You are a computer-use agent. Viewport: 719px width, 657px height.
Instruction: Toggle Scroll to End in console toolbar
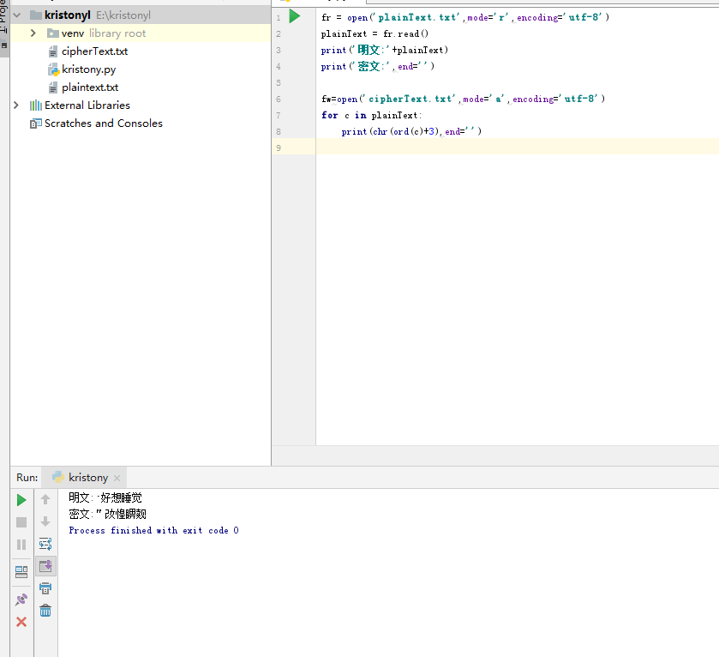click(45, 566)
